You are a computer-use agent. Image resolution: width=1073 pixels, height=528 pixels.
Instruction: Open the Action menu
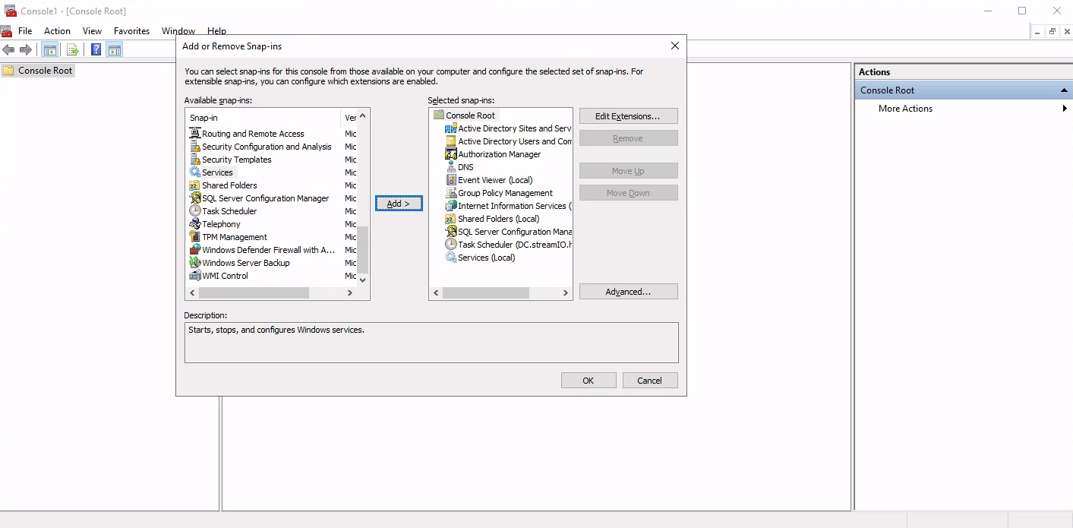57,31
